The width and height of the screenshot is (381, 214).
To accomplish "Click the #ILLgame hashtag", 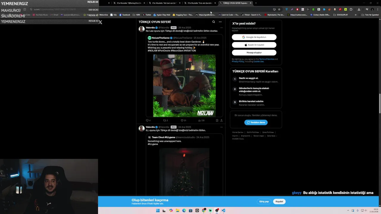I will point(153,144).
